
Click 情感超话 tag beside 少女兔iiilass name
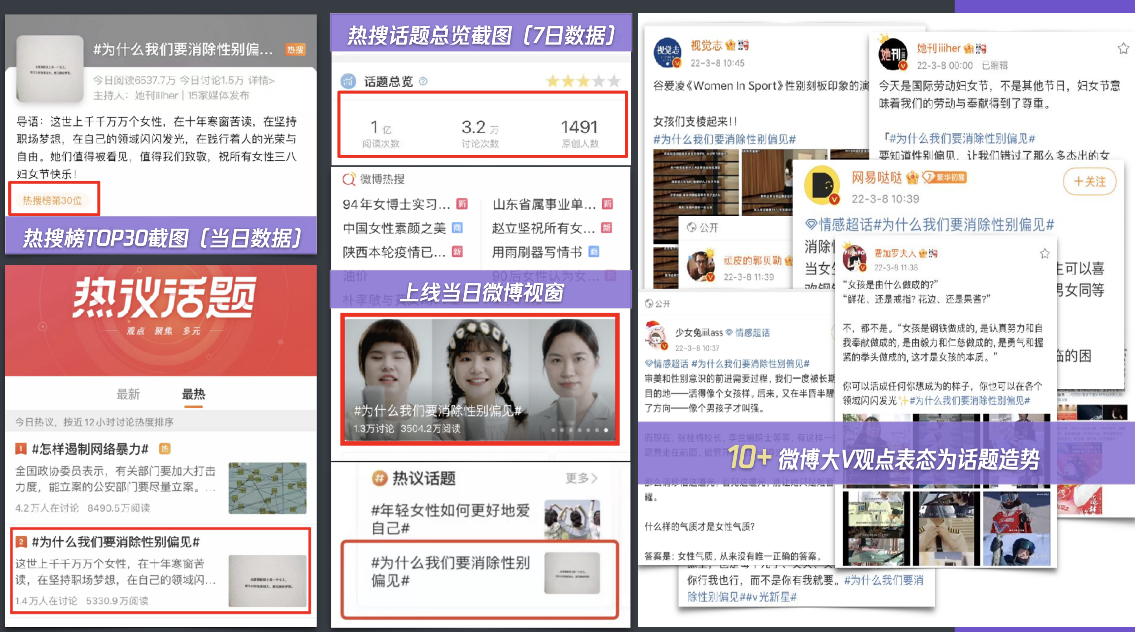coord(748,333)
